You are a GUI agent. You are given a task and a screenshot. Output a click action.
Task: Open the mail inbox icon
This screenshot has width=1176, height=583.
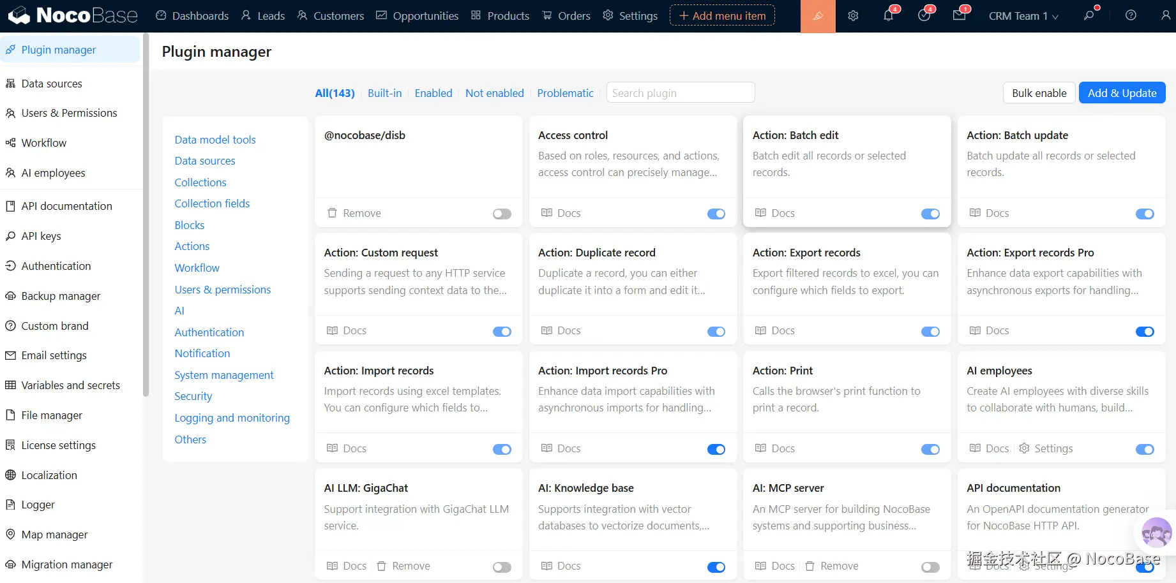pos(959,16)
